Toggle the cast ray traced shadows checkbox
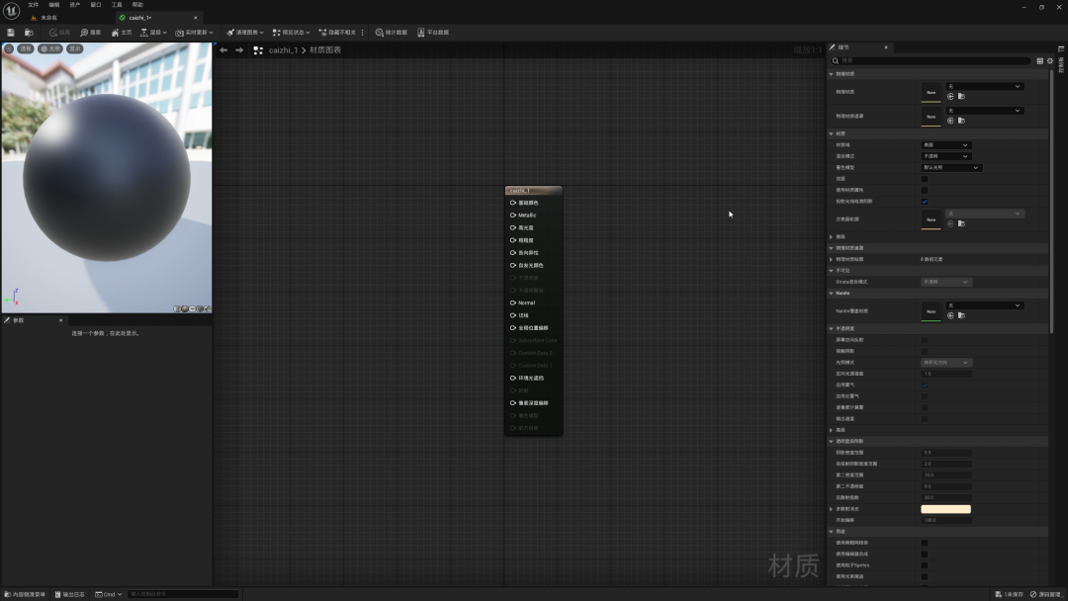 (925, 202)
